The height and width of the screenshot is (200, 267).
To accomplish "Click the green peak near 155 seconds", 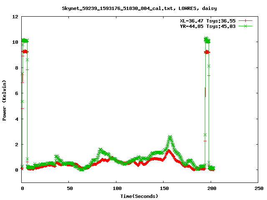I will coord(170,137).
